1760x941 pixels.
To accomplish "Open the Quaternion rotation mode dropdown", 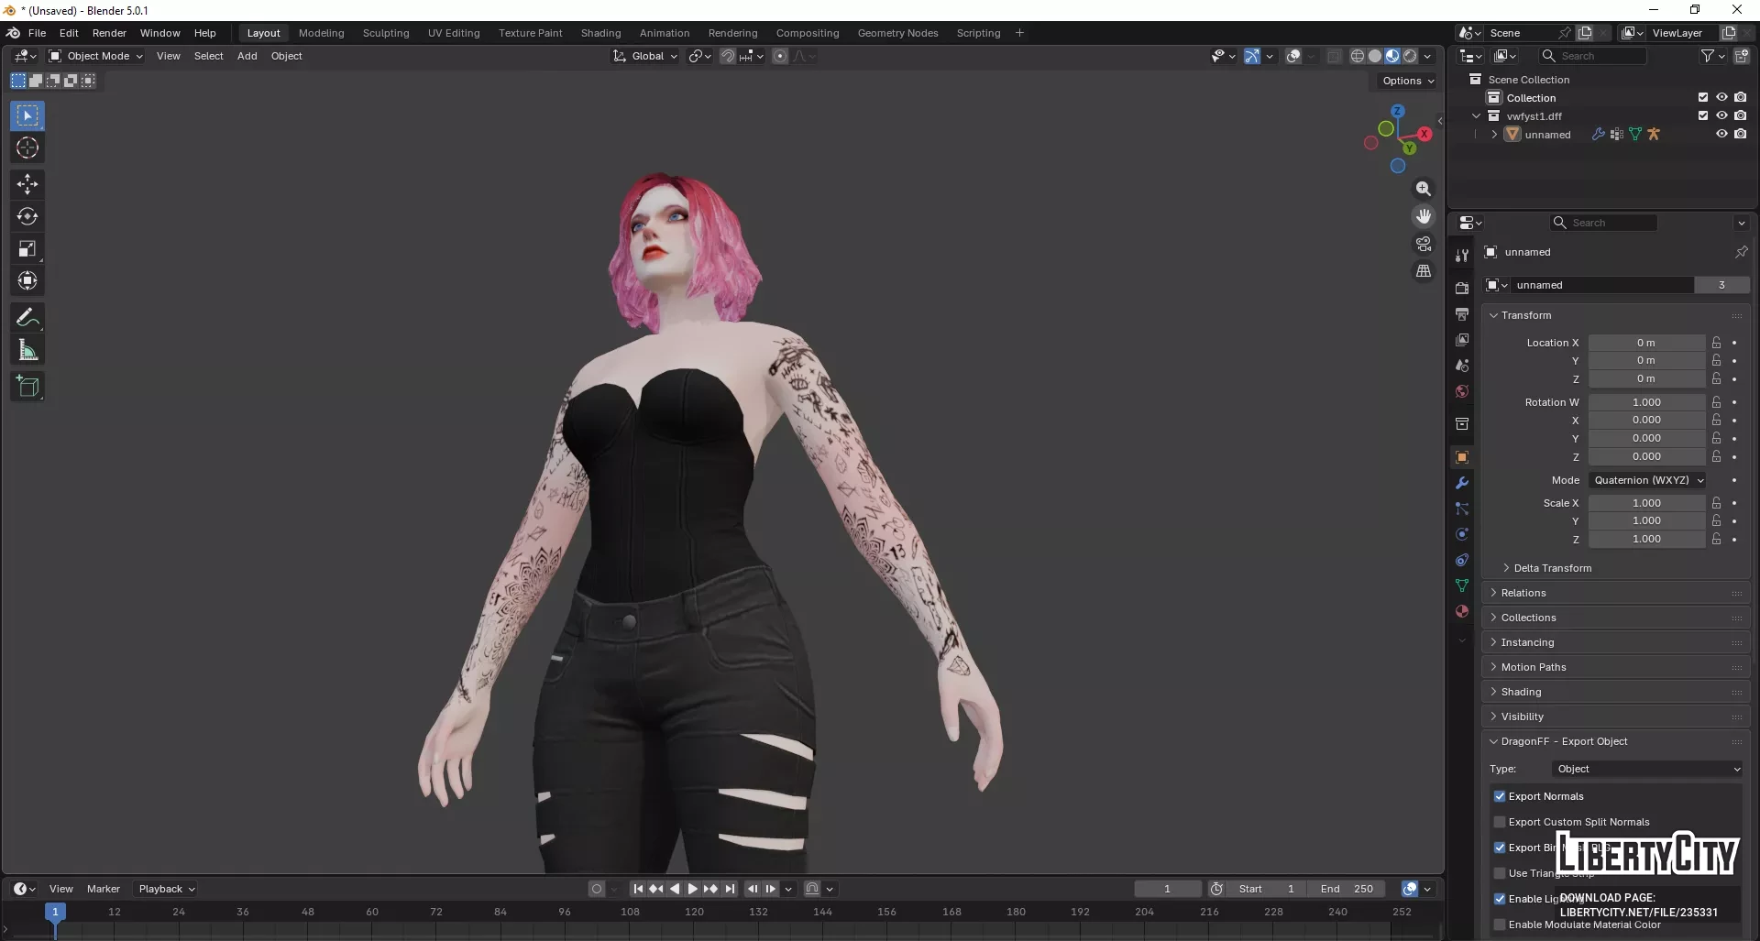I will (1647, 480).
